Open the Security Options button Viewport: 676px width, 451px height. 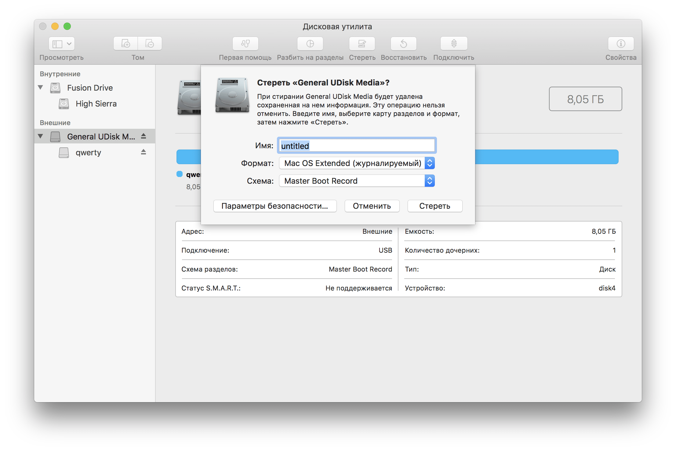[x=275, y=206]
